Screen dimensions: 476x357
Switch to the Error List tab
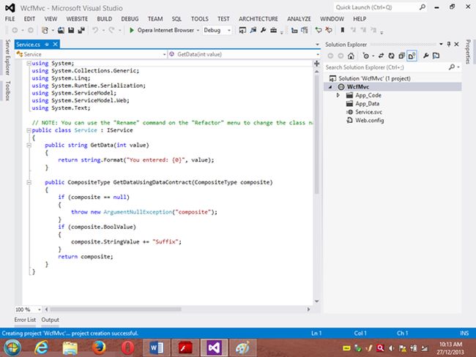click(x=25, y=320)
